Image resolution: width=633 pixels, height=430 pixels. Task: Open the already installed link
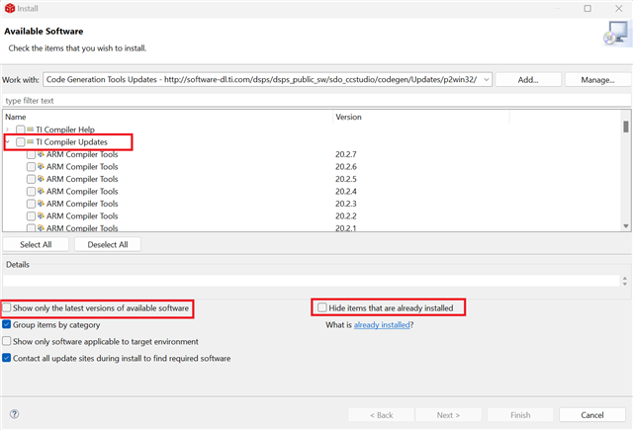(x=382, y=324)
